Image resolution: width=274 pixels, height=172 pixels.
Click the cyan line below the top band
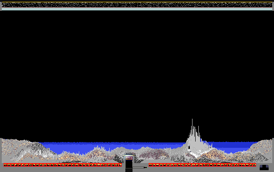pyautogui.click(x=137, y=9)
